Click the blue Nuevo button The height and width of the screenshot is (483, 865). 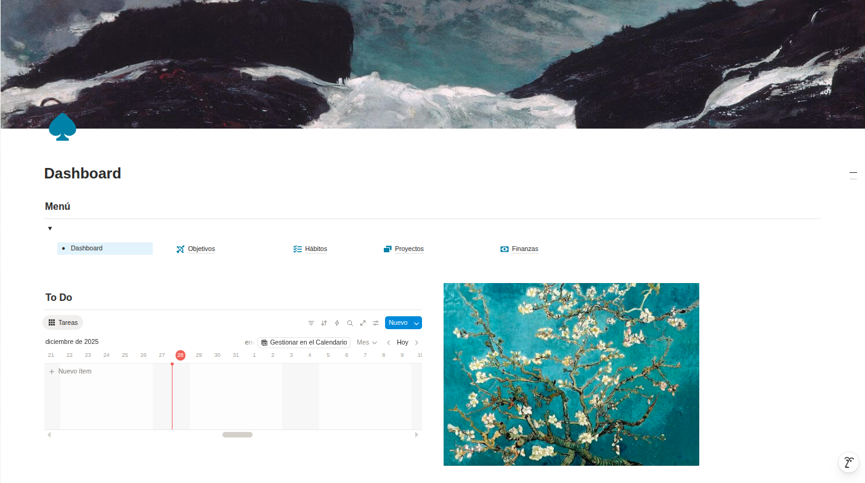click(398, 323)
